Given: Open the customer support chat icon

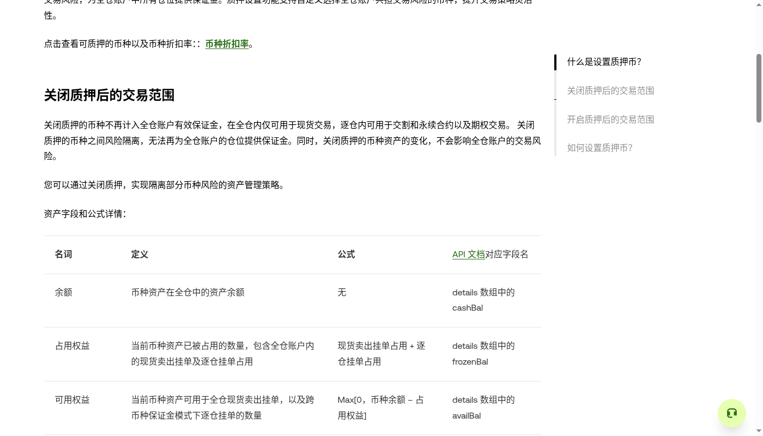Looking at the screenshot, I should 731,413.
